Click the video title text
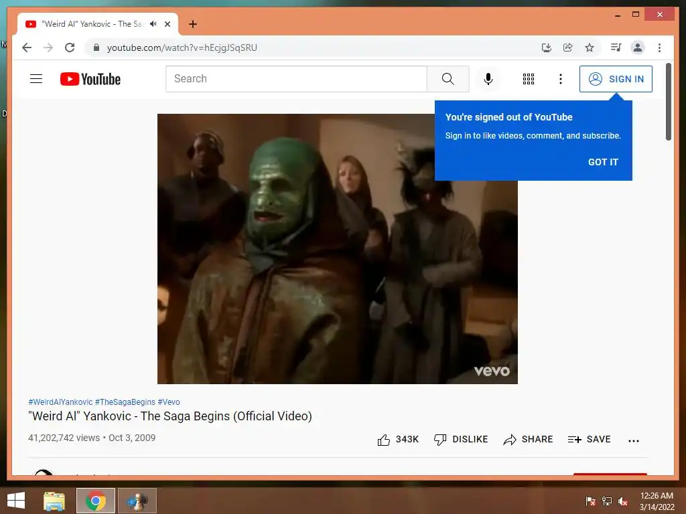The image size is (686, 514). [x=170, y=416]
